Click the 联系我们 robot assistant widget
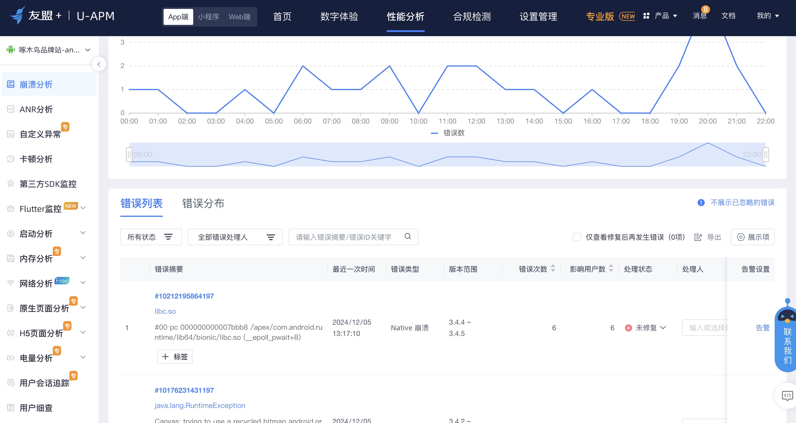The width and height of the screenshot is (796, 423). click(787, 335)
